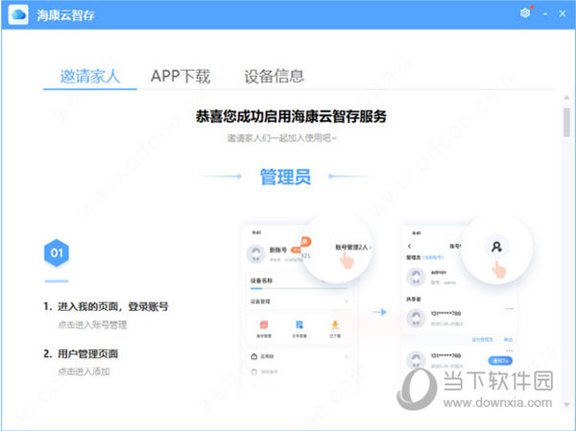The height and width of the screenshot is (431, 576).
Task: Click the blue file icon in phone preview
Action: click(300, 324)
